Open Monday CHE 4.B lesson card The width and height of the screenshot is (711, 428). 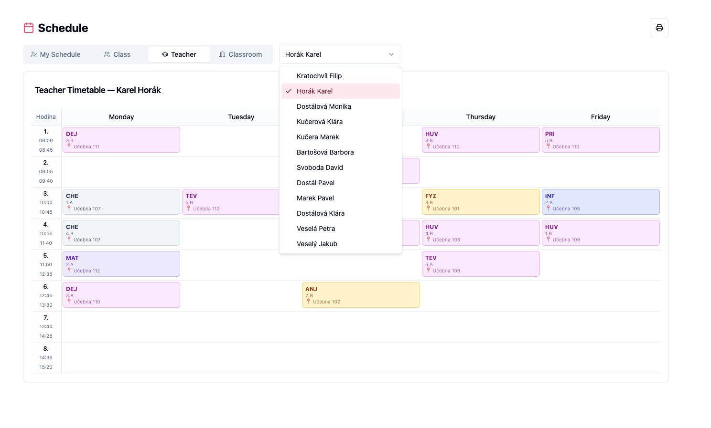click(x=121, y=233)
